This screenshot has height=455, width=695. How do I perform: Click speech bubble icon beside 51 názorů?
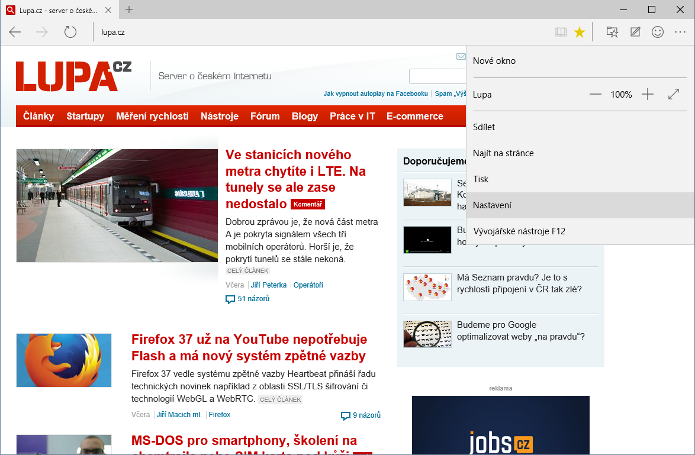click(230, 299)
